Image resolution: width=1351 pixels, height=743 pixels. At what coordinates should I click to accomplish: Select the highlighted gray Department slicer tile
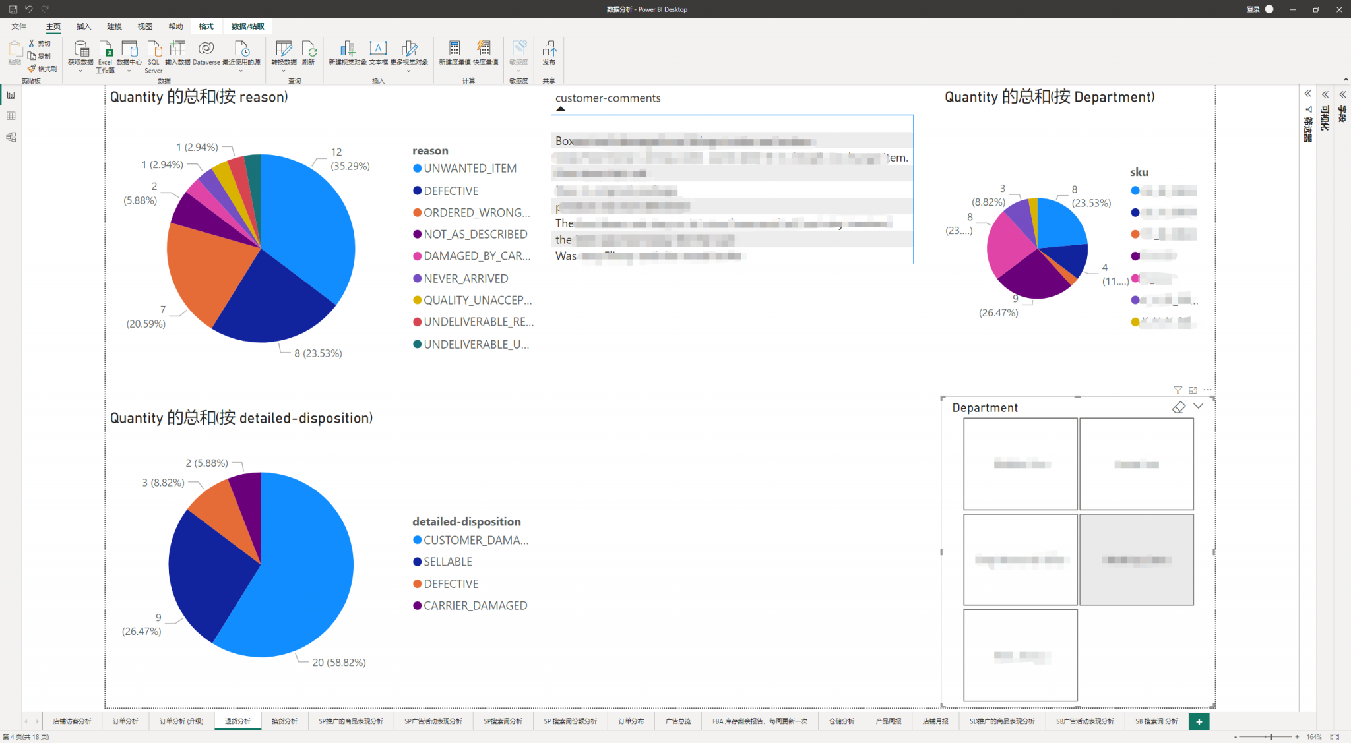click(x=1136, y=560)
